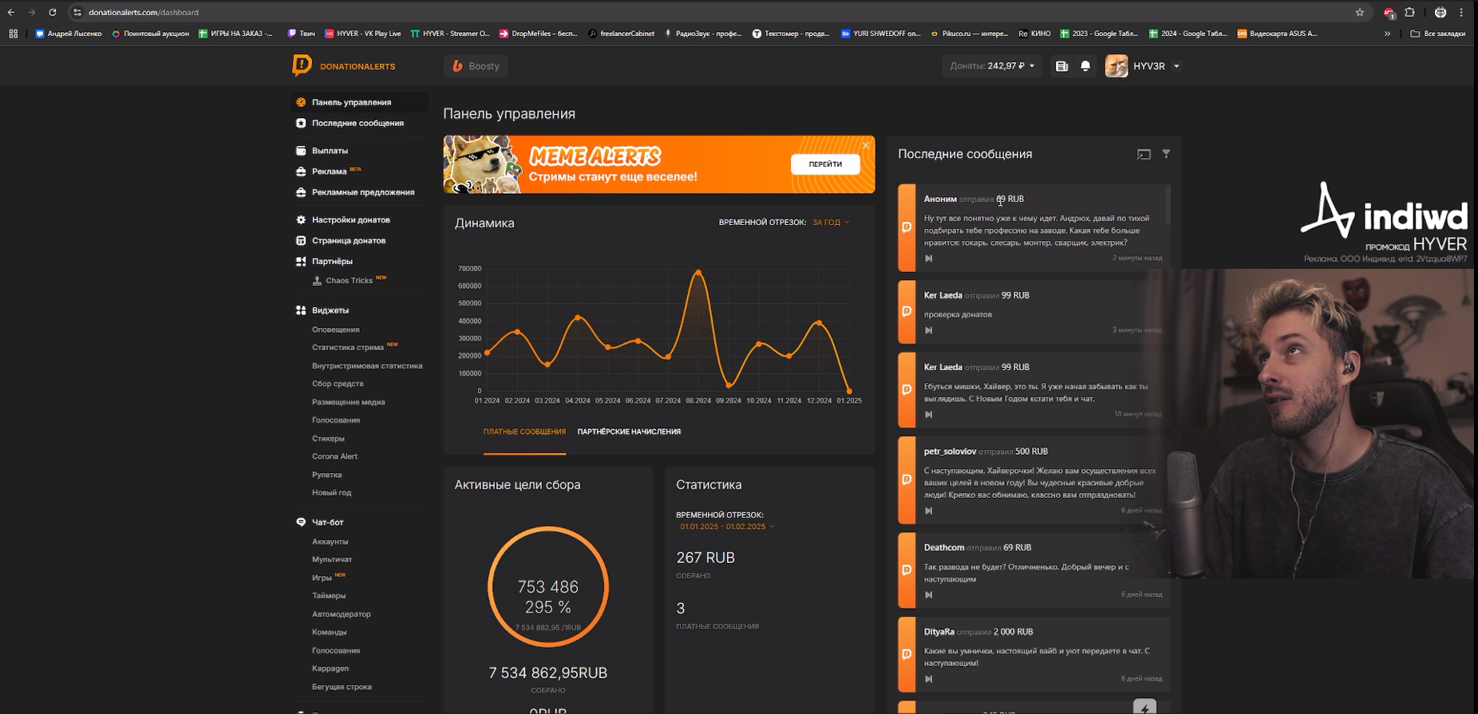Open Последние сообщения in sidebar
Screen dimensions: 1478x714
pyautogui.click(x=359, y=123)
